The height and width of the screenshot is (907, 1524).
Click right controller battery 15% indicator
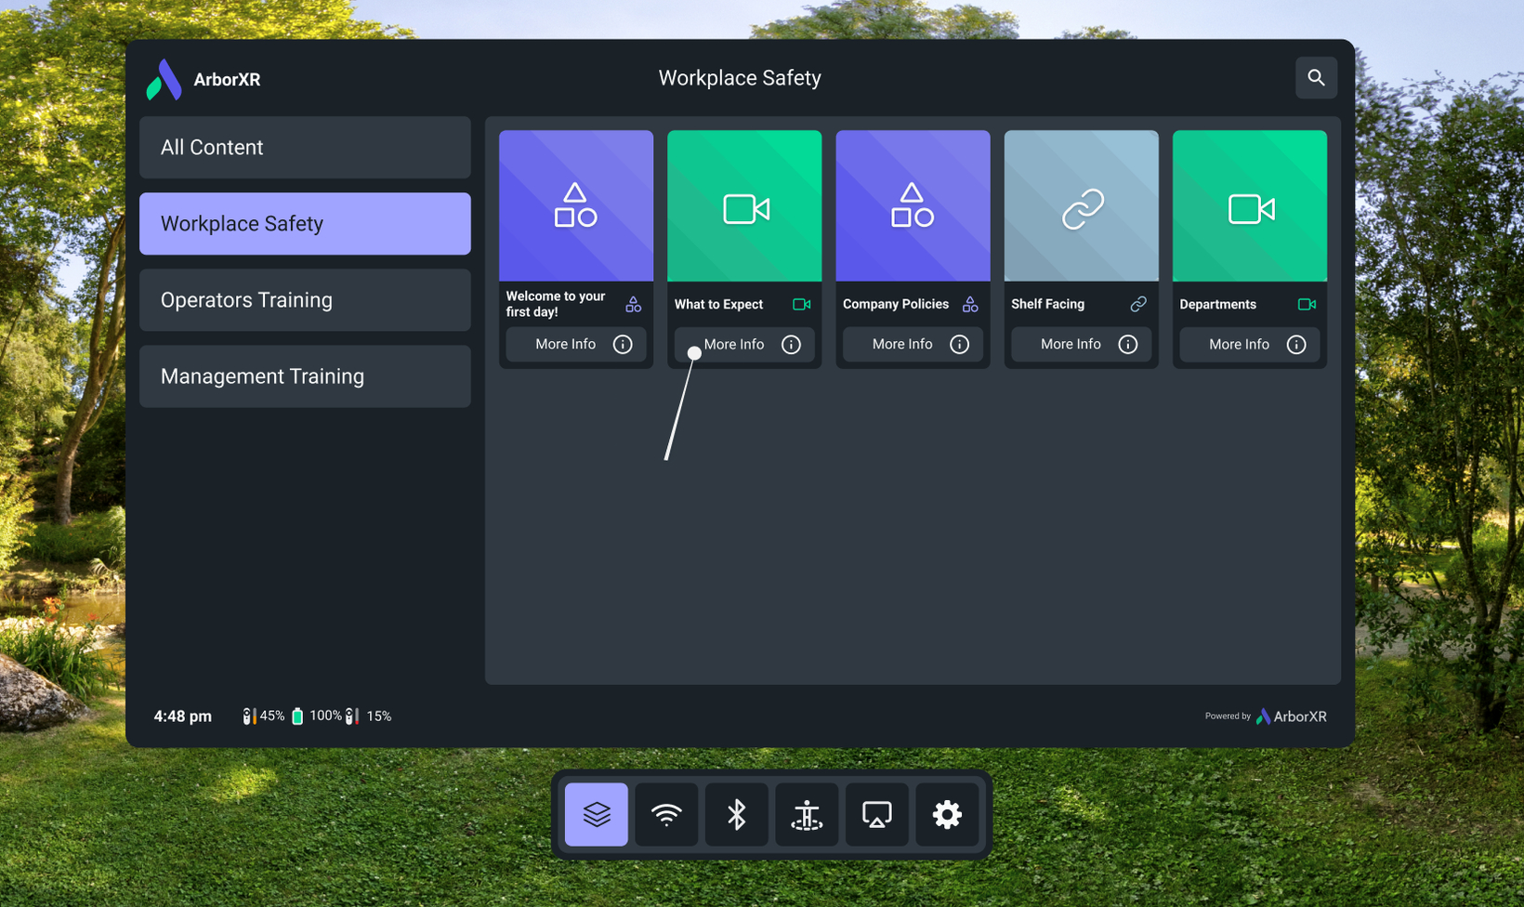[x=369, y=716]
